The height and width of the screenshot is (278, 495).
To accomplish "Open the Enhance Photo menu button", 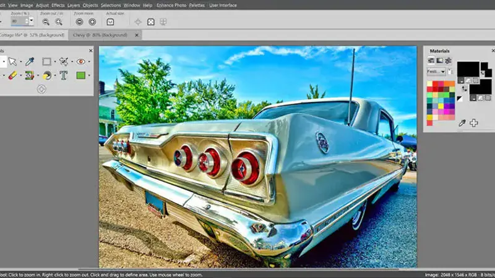I will pos(172,5).
